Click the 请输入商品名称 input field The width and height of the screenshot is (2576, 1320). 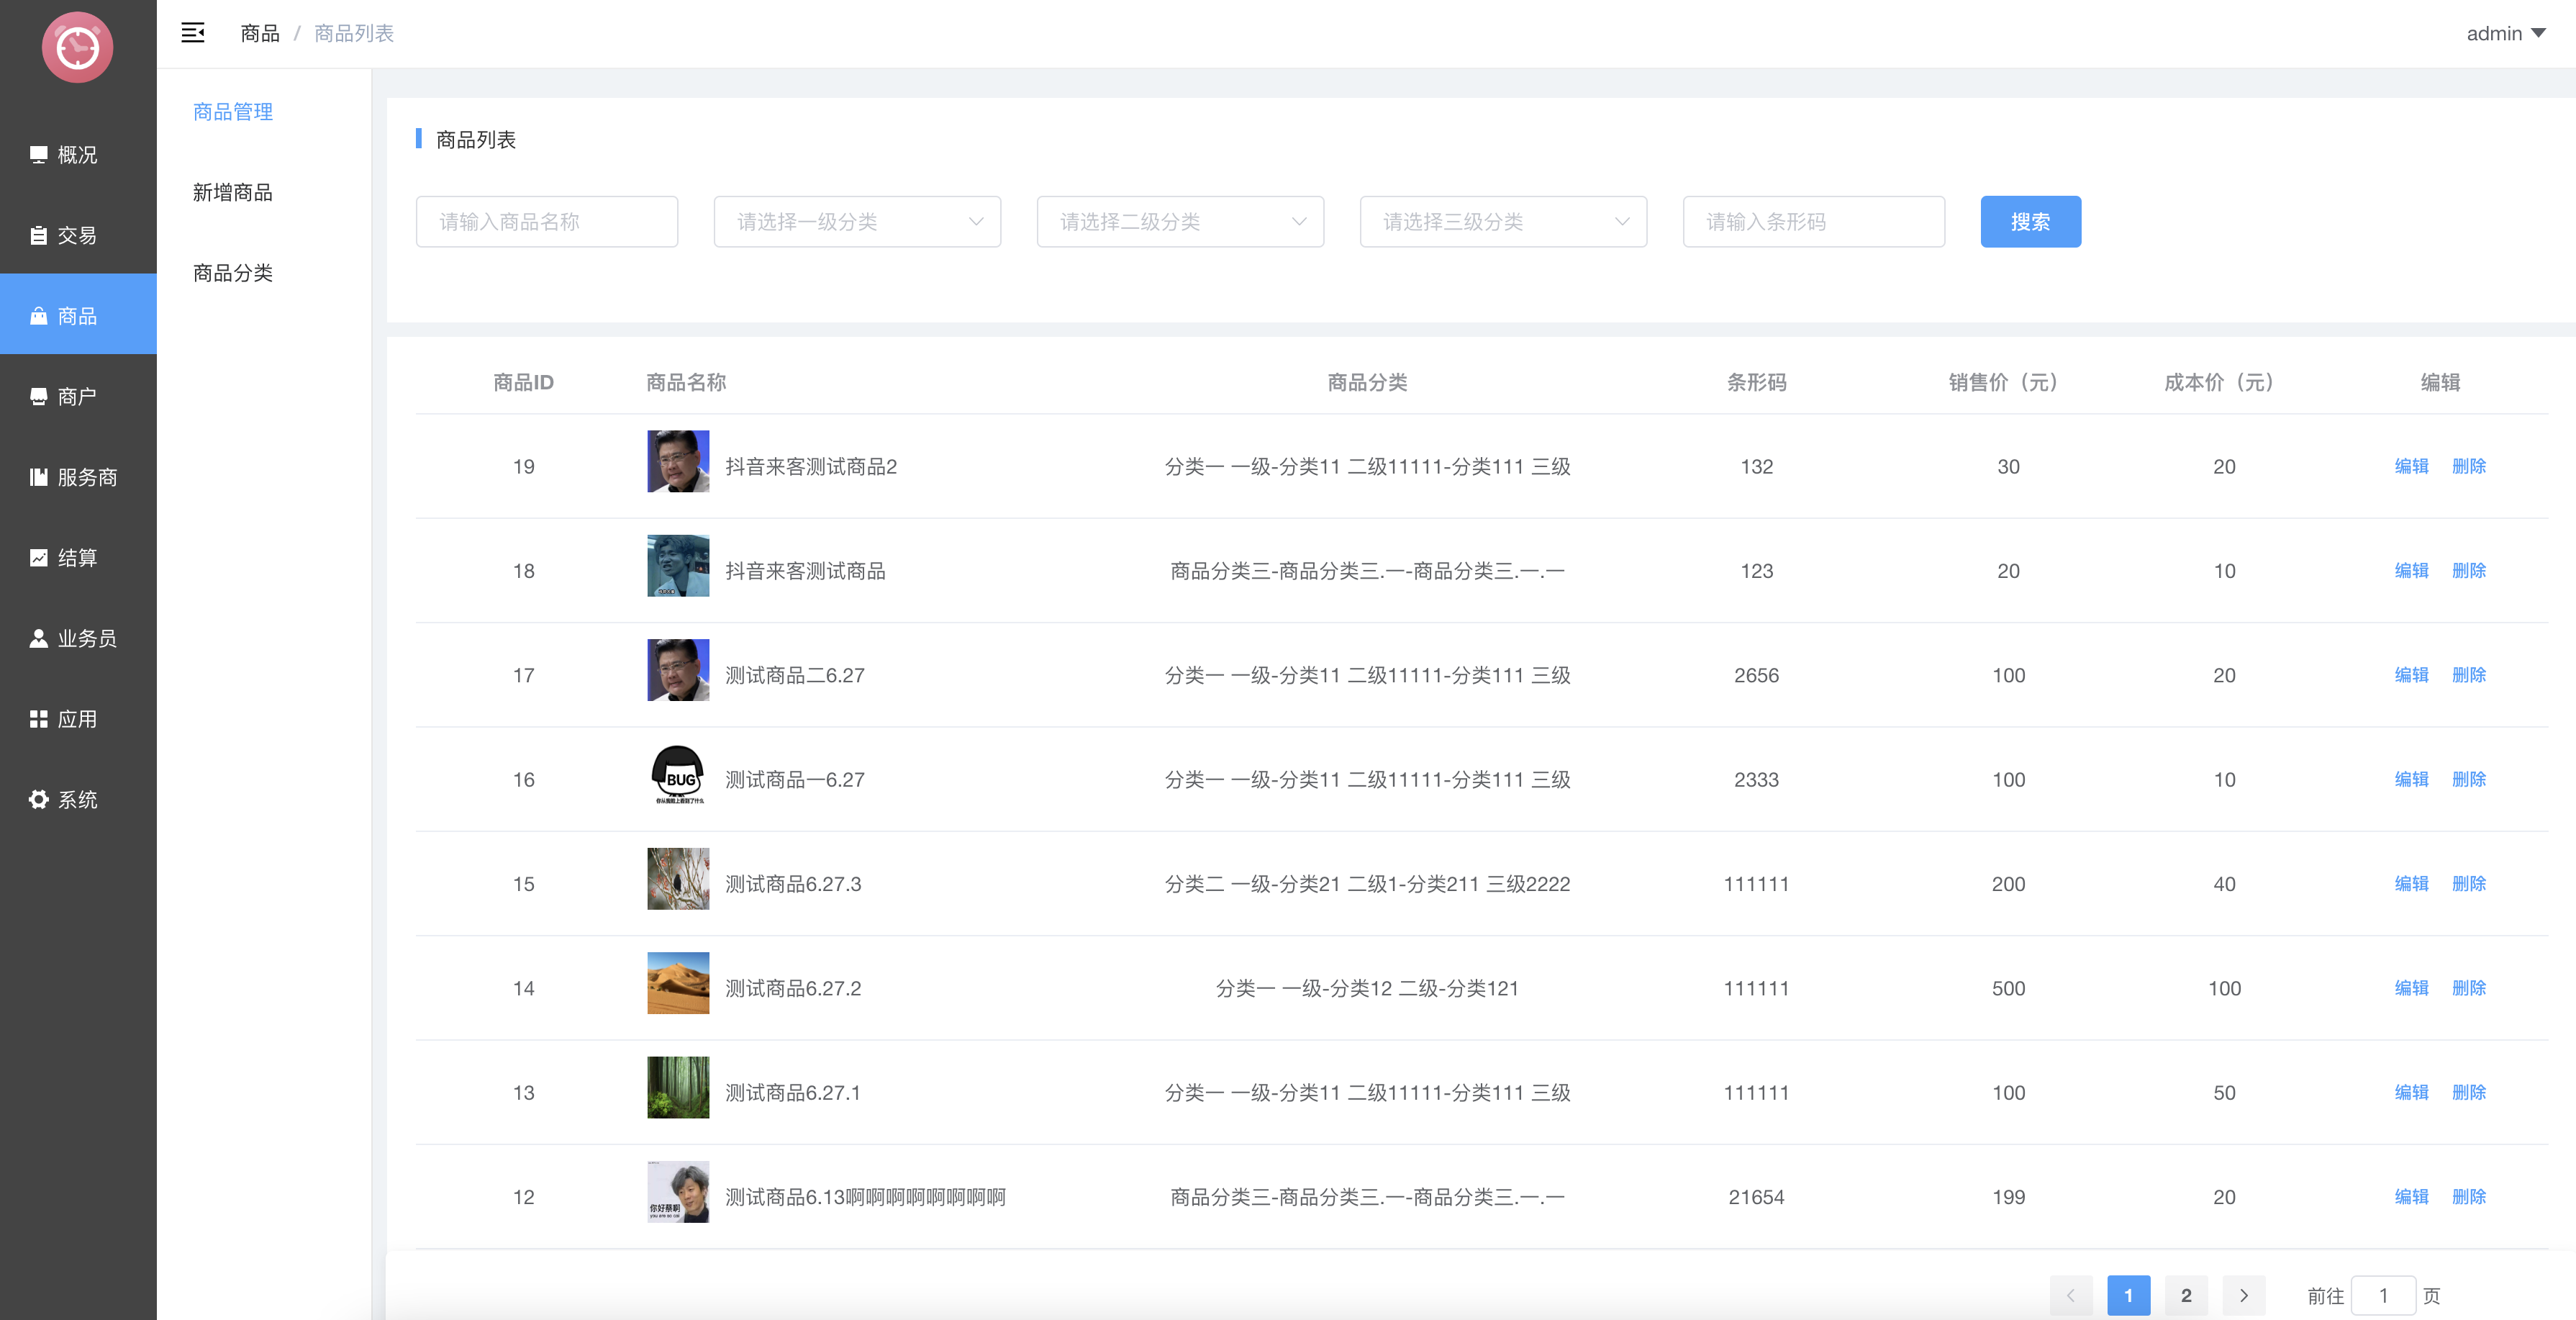point(547,222)
